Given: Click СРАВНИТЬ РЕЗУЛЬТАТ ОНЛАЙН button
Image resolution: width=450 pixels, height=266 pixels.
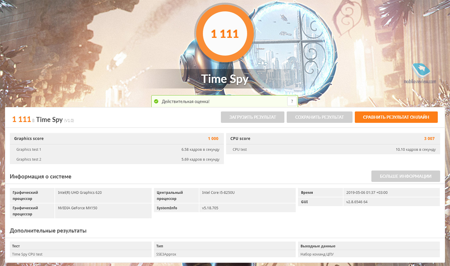Looking at the screenshot, I should [396, 117].
